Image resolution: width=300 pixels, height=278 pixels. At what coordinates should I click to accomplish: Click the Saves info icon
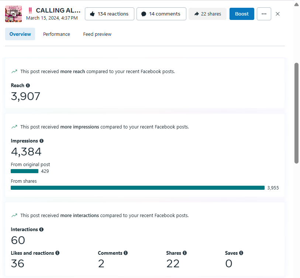pos(241,253)
